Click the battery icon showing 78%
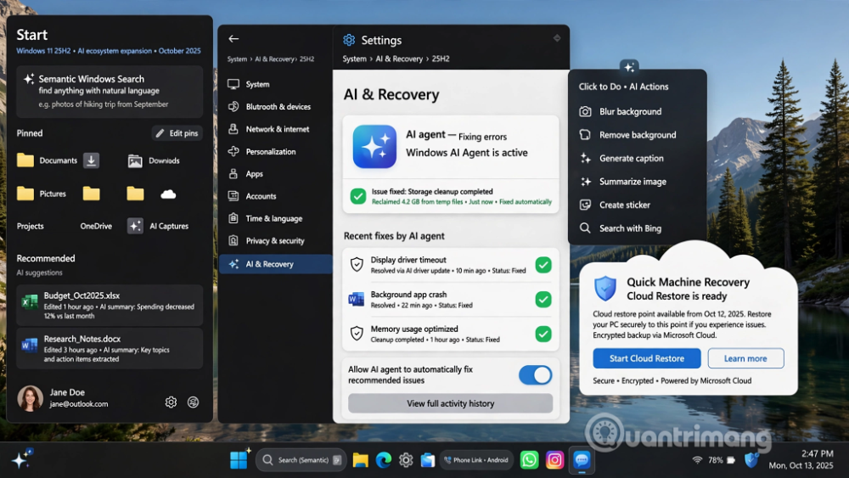 click(731, 460)
